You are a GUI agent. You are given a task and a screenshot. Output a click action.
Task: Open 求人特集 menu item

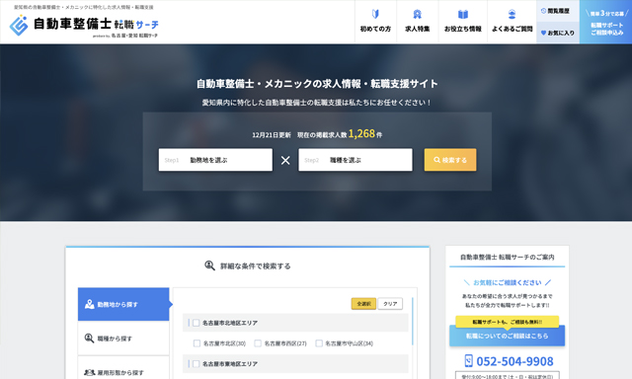click(417, 22)
